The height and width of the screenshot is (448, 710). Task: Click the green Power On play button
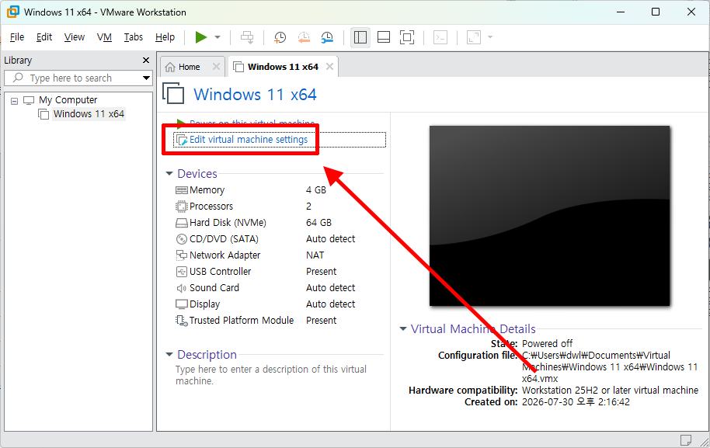pyautogui.click(x=200, y=37)
